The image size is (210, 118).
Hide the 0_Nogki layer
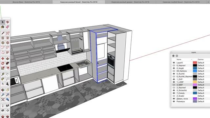pyautogui.click(x=174, y=68)
